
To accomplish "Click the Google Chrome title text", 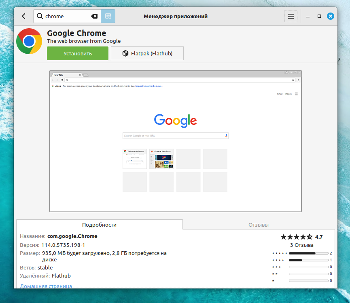I will pyautogui.click(x=76, y=33).
